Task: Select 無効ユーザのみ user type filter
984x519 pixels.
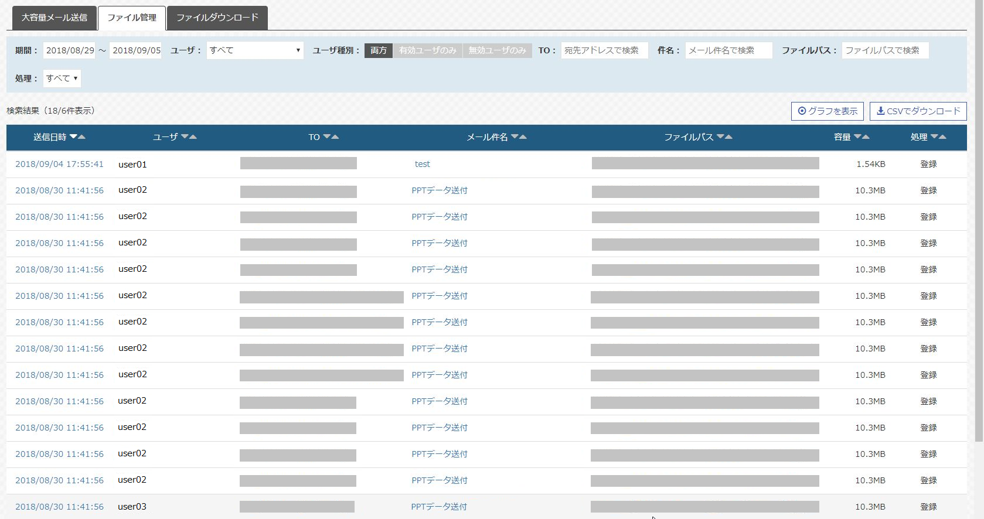Action: coord(497,50)
